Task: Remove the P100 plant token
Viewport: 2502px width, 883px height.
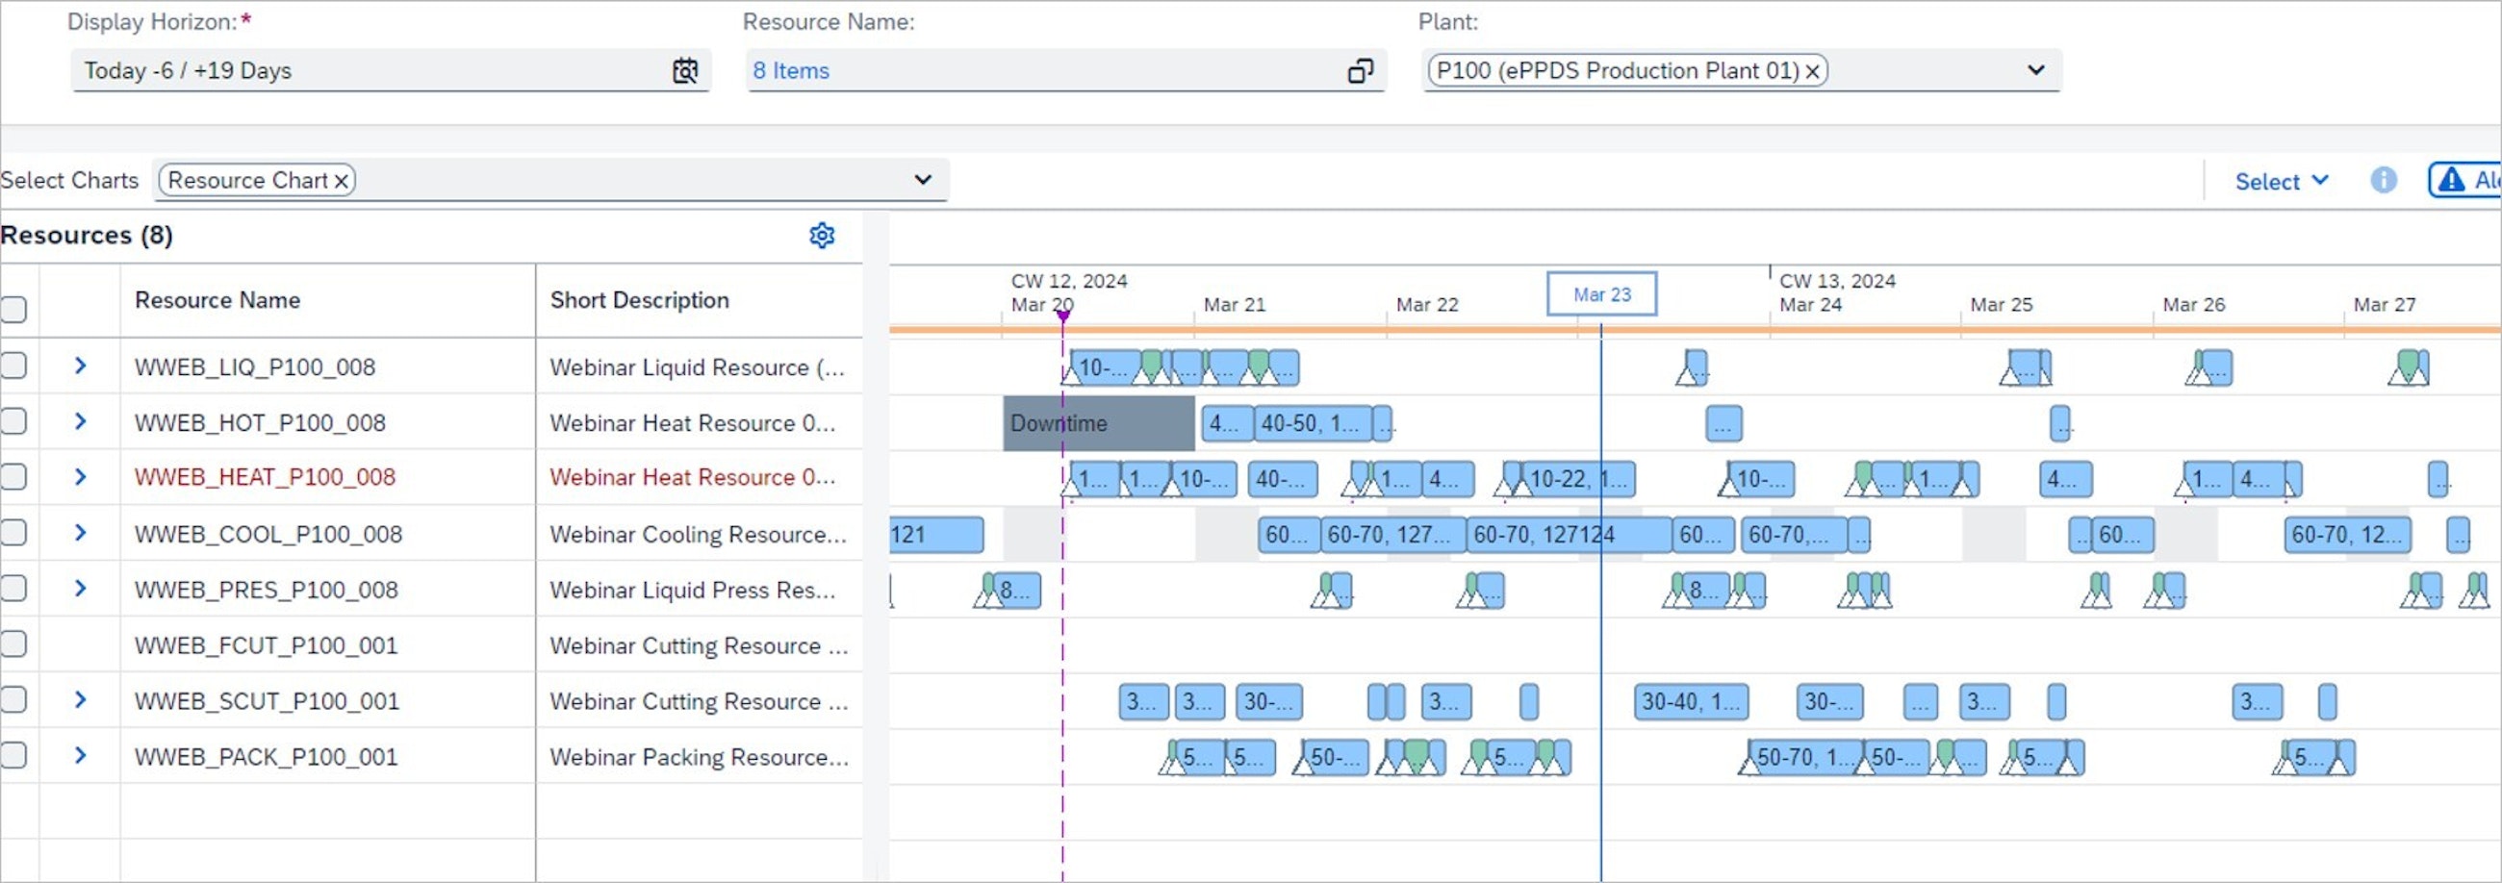Action: click(1812, 72)
